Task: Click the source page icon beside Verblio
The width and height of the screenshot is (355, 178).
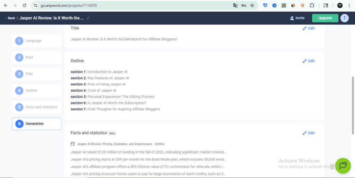Action: (73, 144)
